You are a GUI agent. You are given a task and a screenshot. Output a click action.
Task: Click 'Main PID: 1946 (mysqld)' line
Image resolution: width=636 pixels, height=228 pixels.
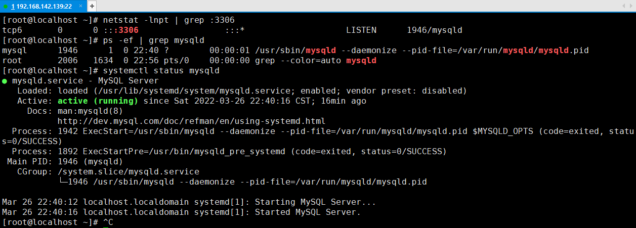[65, 162]
